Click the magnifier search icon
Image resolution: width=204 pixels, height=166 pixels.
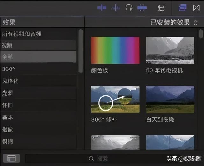(x=91, y=159)
